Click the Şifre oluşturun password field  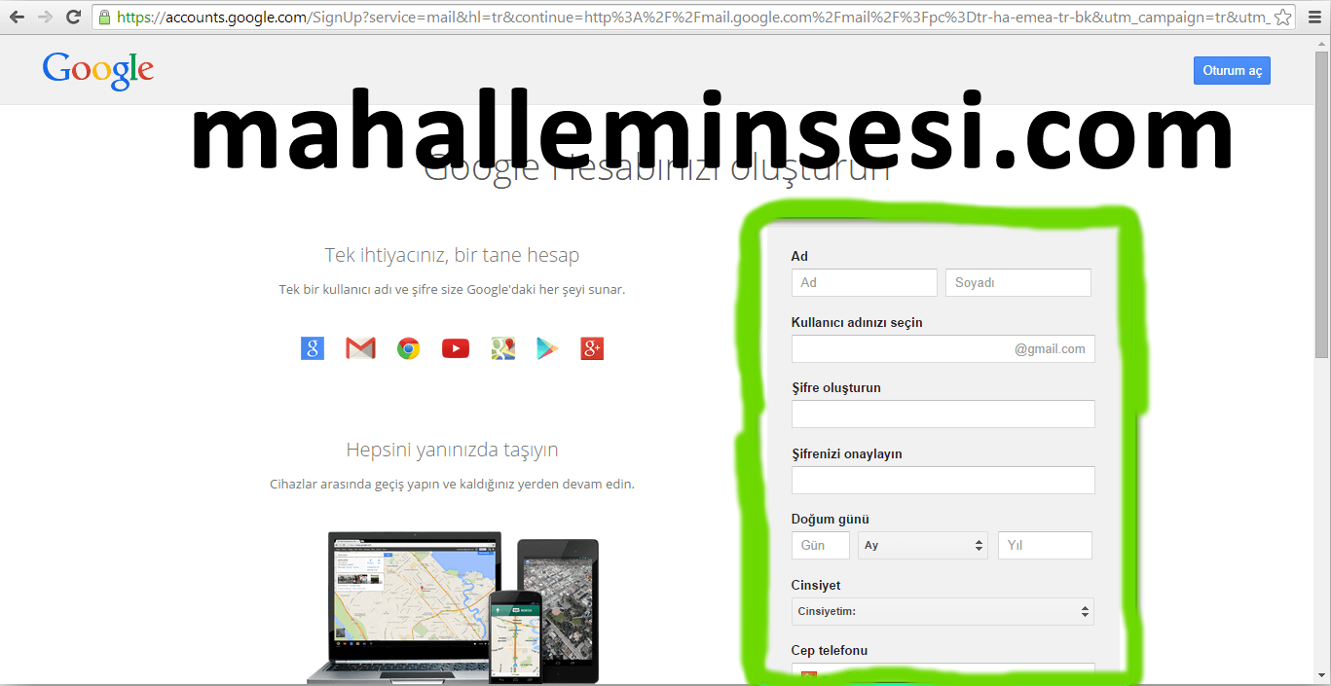943,415
